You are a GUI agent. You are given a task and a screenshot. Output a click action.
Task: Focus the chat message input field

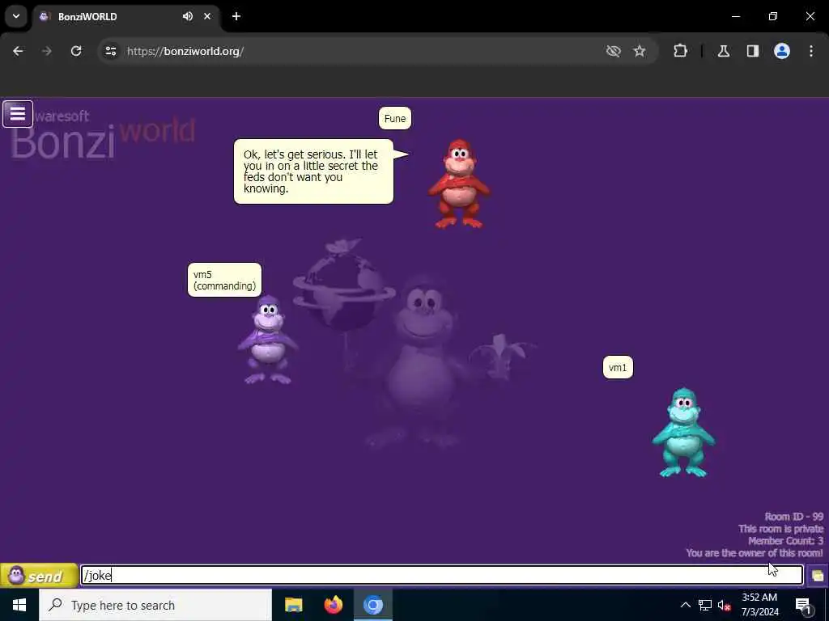[x=441, y=575]
